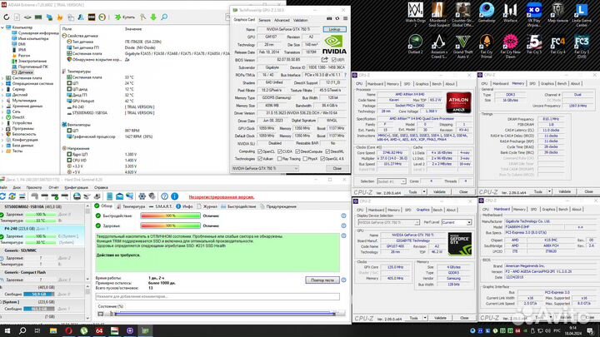Toggle the UEFI checkbox in GPU-Z
Image resolution: width=600 pixels, height=337 pixels.
tap(333, 60)
